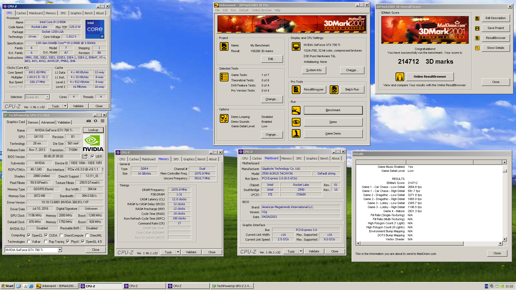Screen dimensions: 516x290
Task: Click the Selected Tests checklist icon
Action: coord(224,77)
